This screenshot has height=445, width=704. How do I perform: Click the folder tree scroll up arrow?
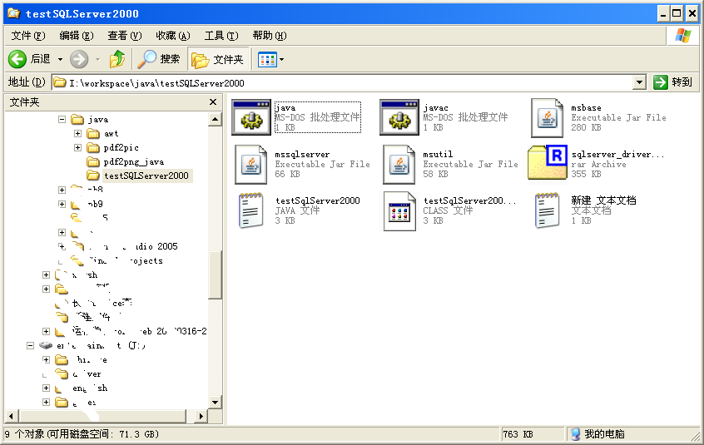(215, 119)
